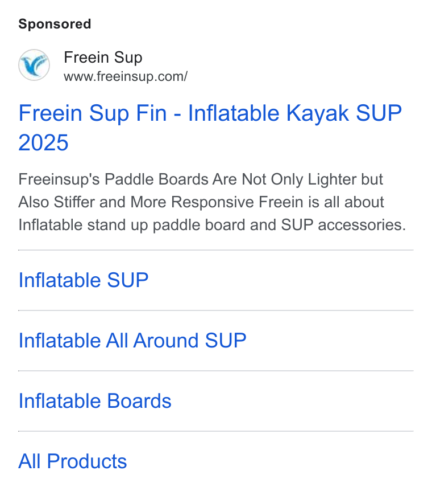Viewport: 432px width, 491px height.
Task: Click the description line ending "SUP accessories."
Action: [x=212, y=225]
